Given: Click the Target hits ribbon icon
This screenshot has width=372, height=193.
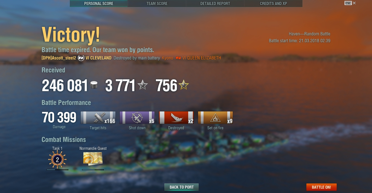Looking at the screenshot, I should tap(98, 118).
